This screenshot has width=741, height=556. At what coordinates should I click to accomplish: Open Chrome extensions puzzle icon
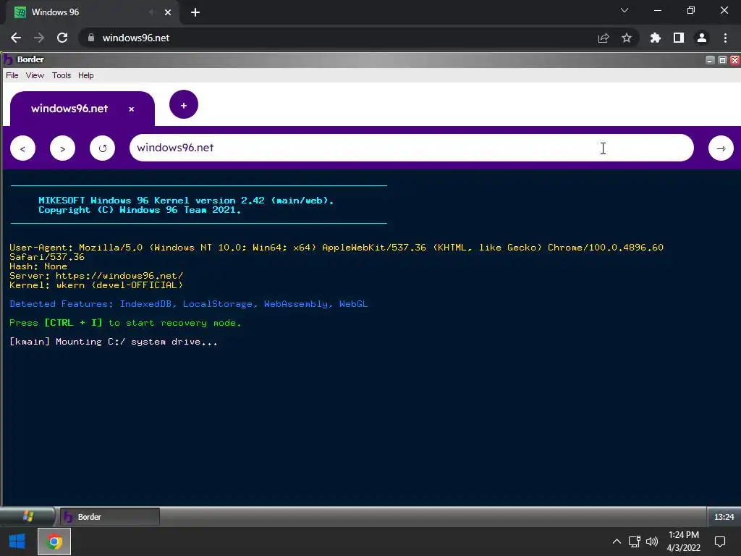pos(656,38)
